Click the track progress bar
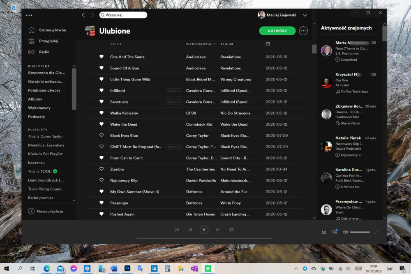The image size is (411, 274). 204,238
